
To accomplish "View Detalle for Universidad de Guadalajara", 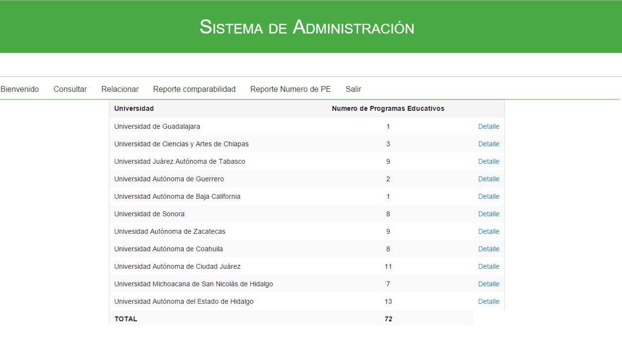I will (x=488, y=126).
